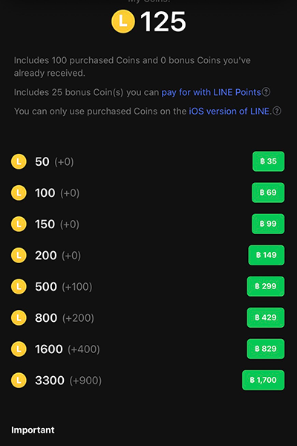Tap the coin icon for 1600 coins
The image size is (297, 446).
(x=19, y=349)
